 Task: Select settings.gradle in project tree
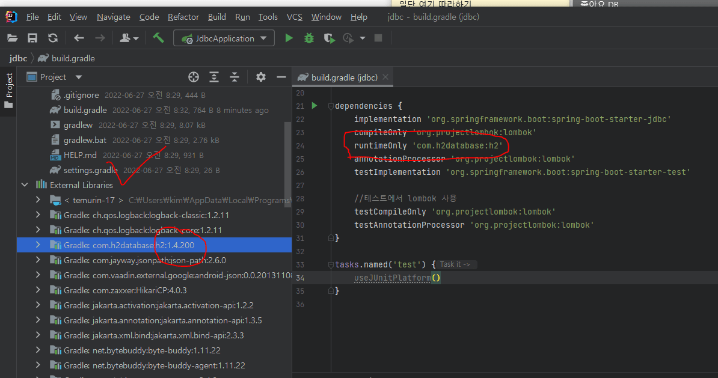pos(90,170)
